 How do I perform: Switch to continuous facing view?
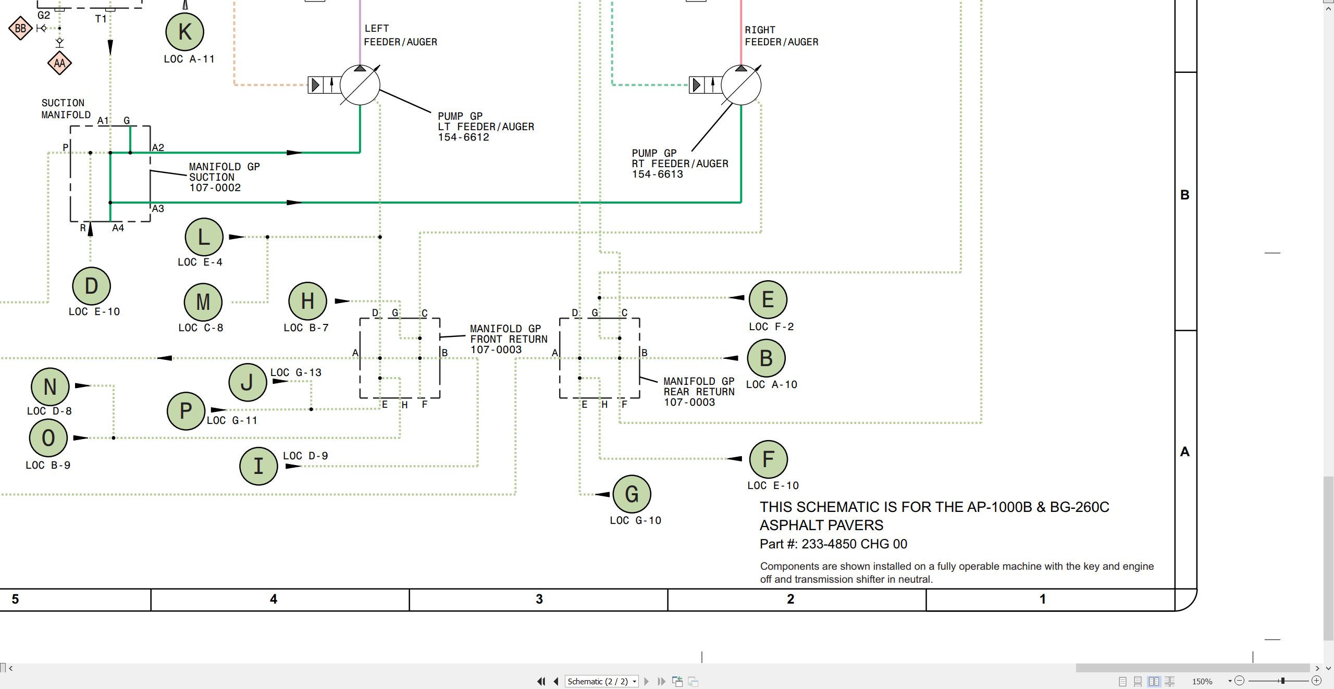pyautogui.click(x=1170, y=681)
